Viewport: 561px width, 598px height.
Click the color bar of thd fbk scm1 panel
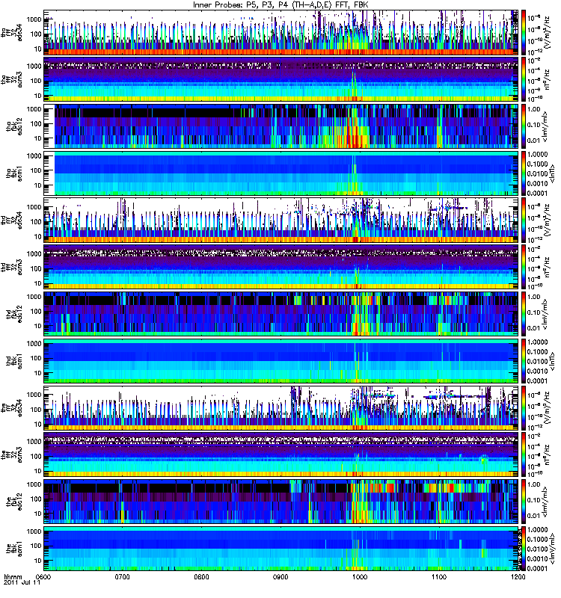[x=523, y=361]
